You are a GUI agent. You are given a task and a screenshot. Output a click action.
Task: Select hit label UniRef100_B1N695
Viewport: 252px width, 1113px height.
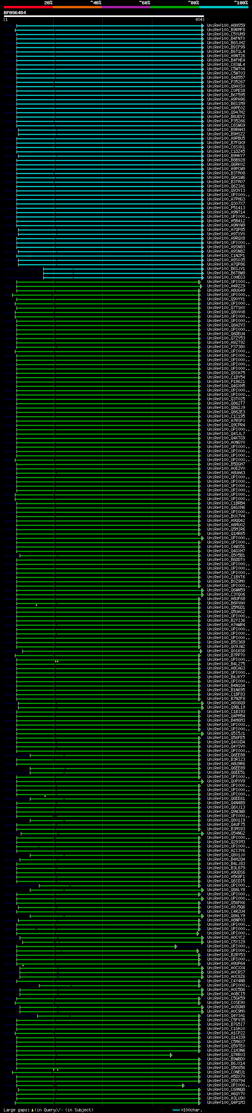[226, 690]
